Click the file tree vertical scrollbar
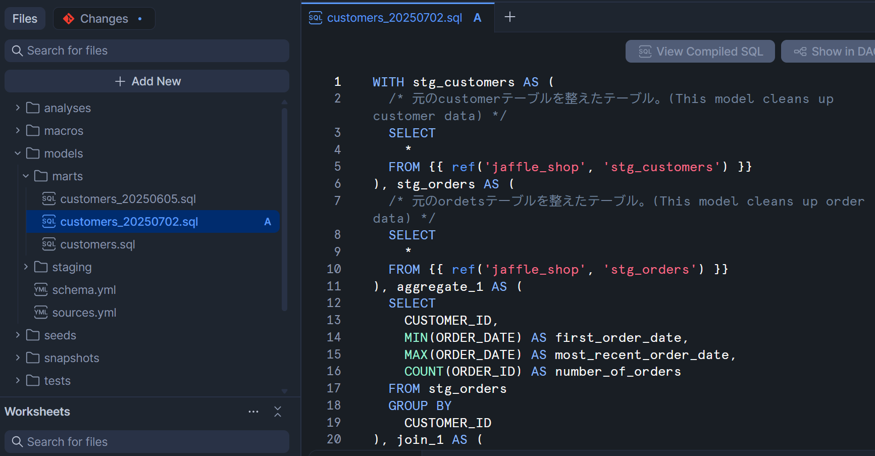Image resolution: width=875 pixels, height=456 pixels. tap(284, 209)
